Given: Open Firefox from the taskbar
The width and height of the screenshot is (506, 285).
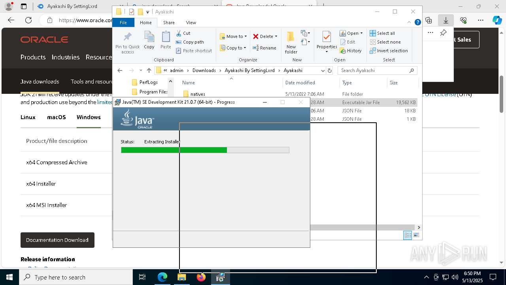Looking at the screenshot, I should (x=201, y=277).
